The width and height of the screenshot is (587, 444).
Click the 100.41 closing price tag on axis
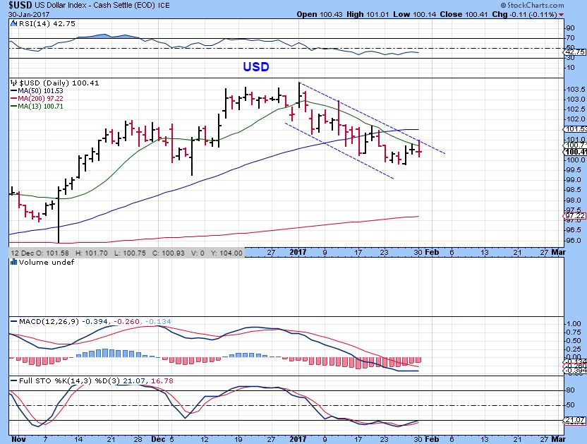(x=575, y=152)
